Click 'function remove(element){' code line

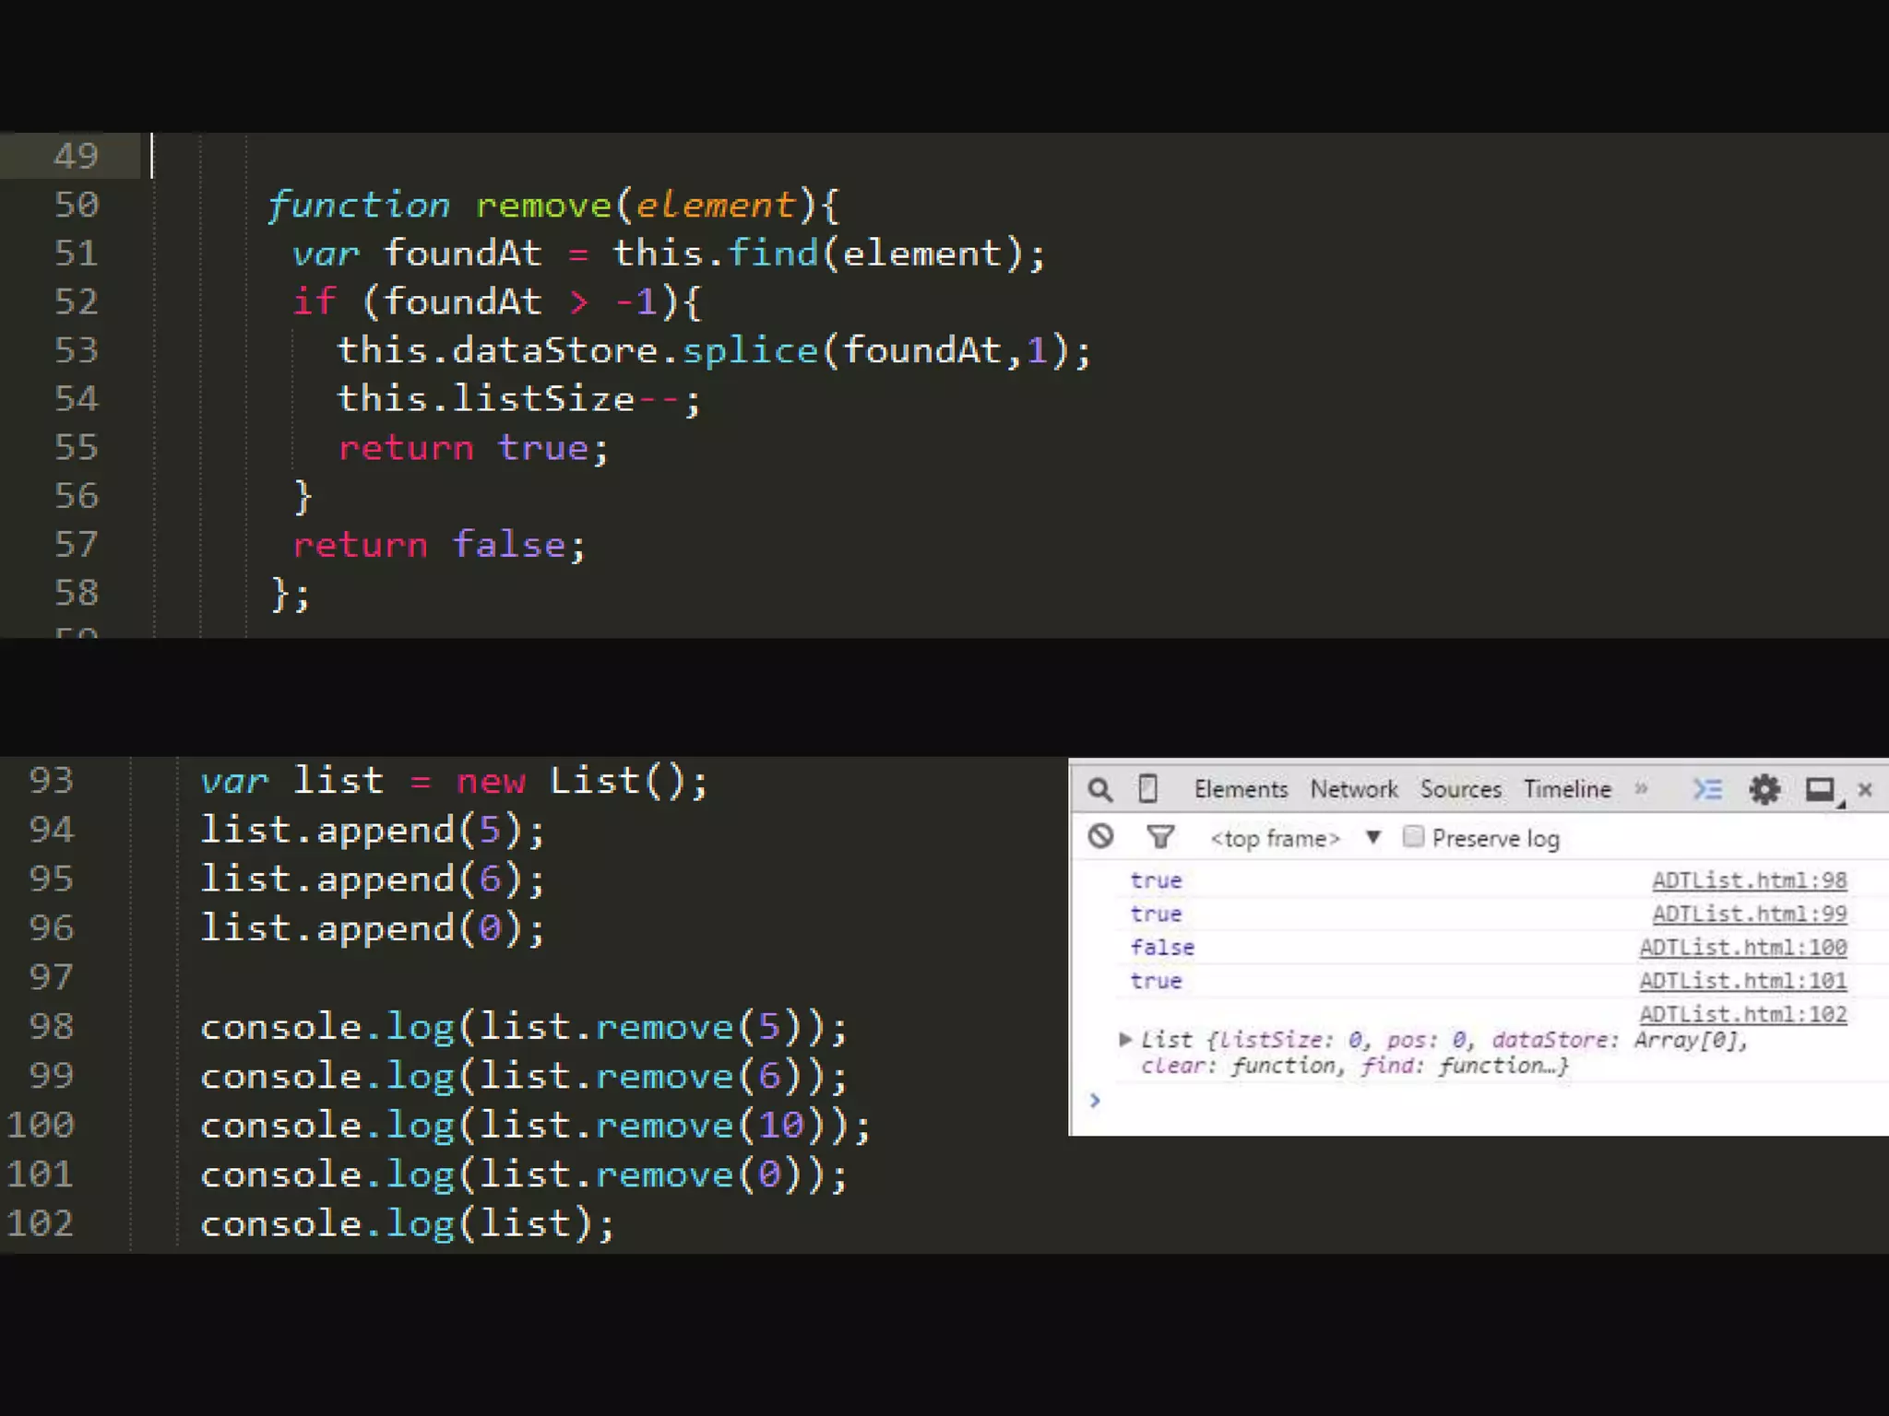click(553, 205)
